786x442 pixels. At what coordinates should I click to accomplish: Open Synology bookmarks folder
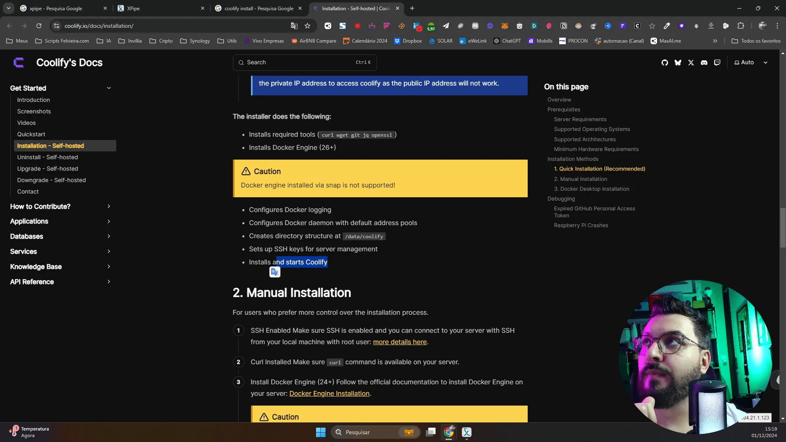coord(195,41)
